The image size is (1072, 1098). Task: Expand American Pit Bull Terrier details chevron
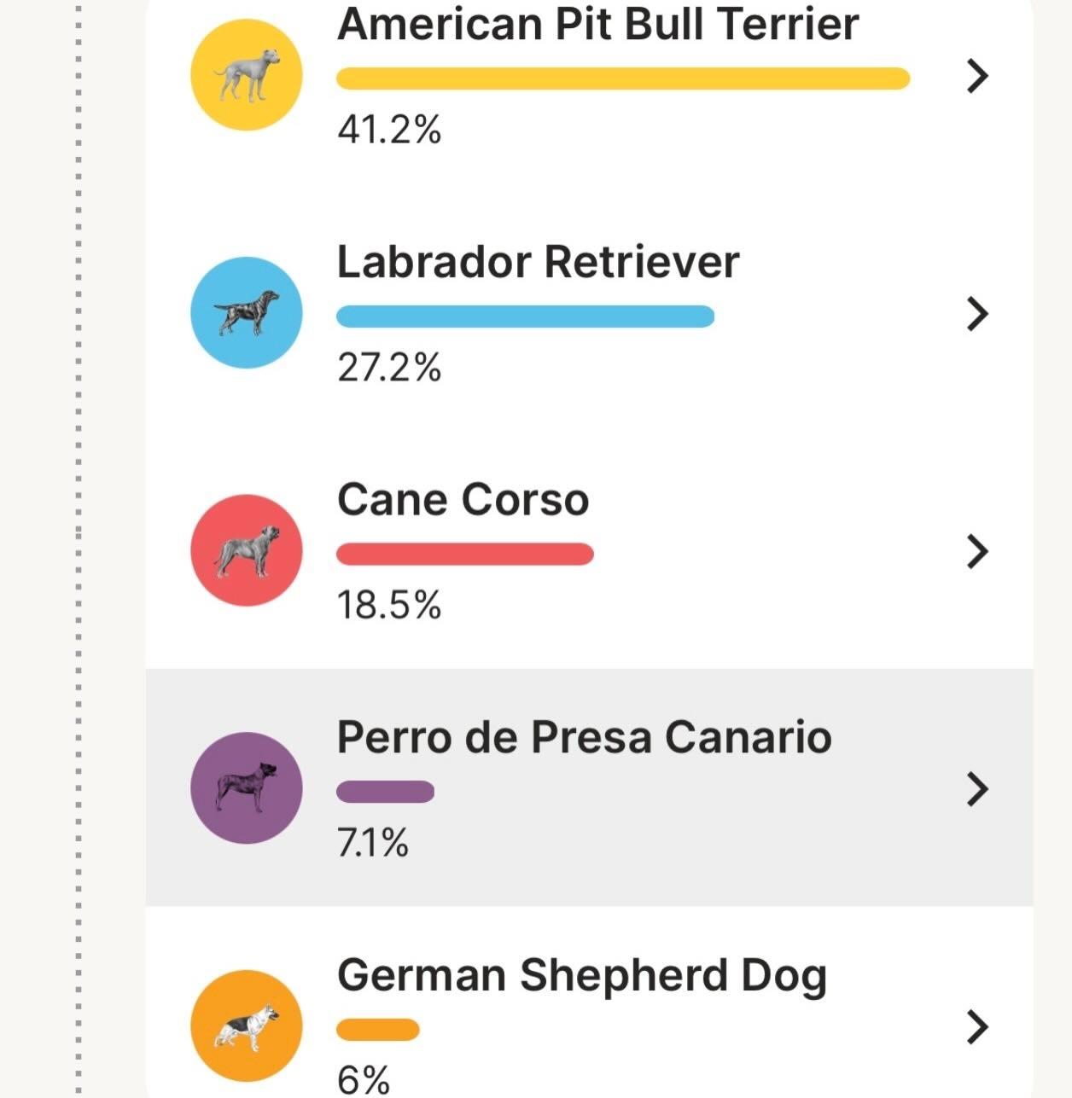pos(977,76)
